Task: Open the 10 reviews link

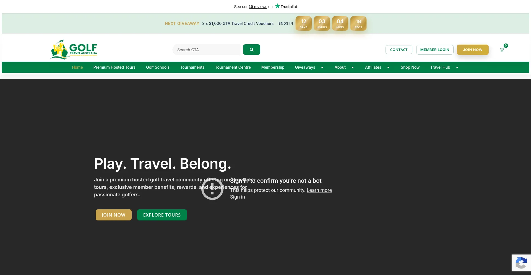Action: point(258,7)
